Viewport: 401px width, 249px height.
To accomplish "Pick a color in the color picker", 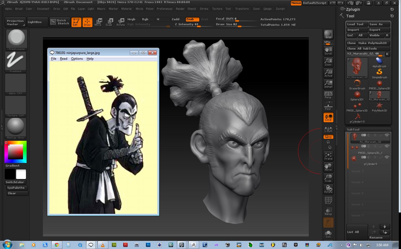I will 16,152.
